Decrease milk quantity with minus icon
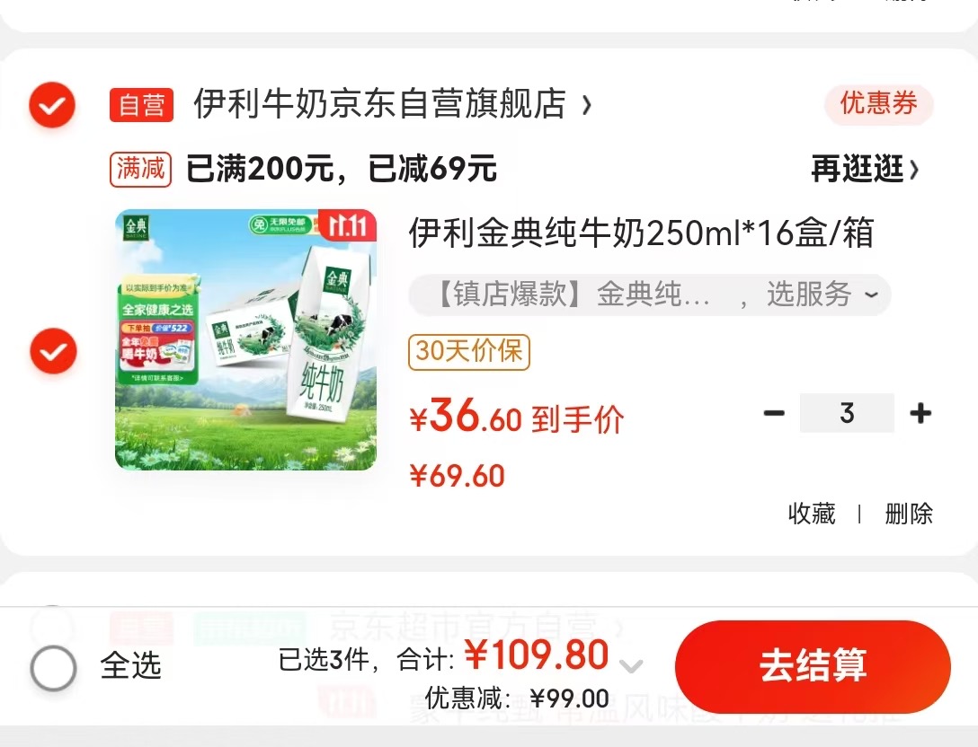Image resolution: width=978 pixels, height=747 pixels. pyautogui.click(x=774, y=413)
